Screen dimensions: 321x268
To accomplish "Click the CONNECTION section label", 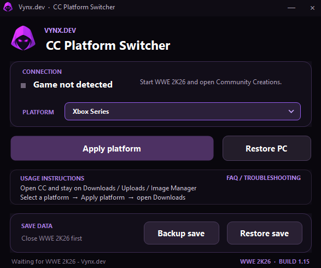I will 42,72.
